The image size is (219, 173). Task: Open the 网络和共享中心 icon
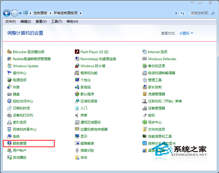tap(9, 129)
